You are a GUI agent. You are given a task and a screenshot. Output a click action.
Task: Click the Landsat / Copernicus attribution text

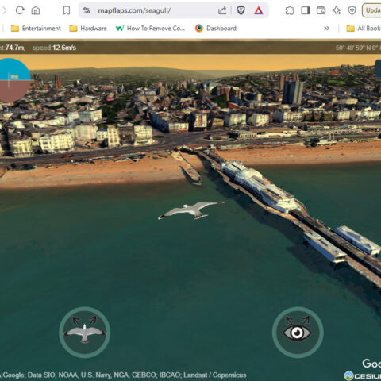[215, 375]
